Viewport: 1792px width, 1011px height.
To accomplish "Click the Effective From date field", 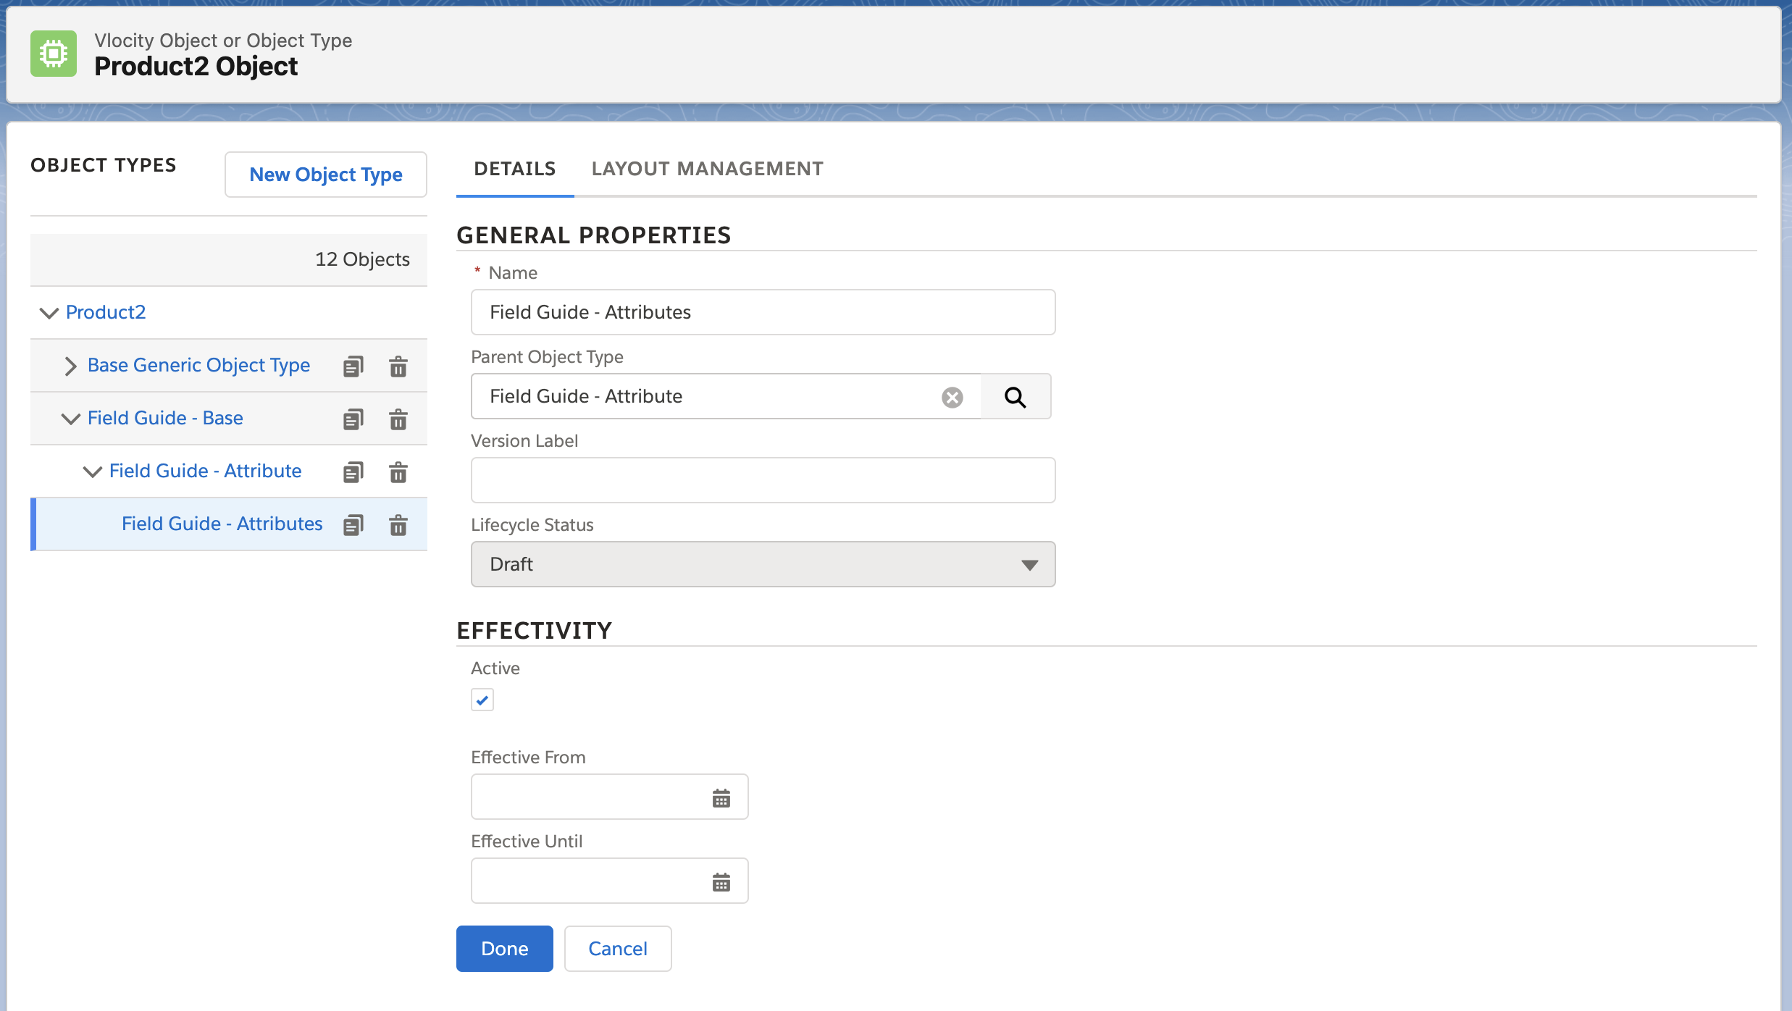I will (609, 797).
